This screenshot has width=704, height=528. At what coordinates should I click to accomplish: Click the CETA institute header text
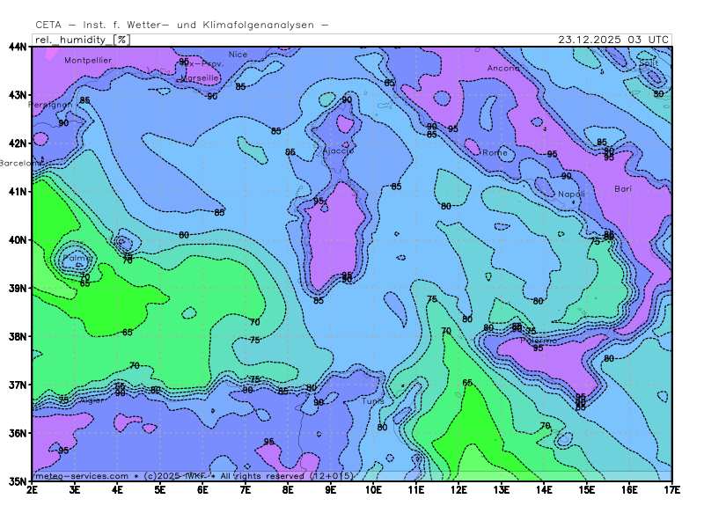click(181, 25)
